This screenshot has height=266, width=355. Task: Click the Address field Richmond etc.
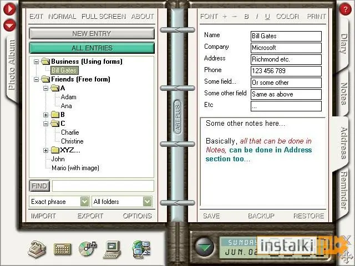[x=286, y=59]
